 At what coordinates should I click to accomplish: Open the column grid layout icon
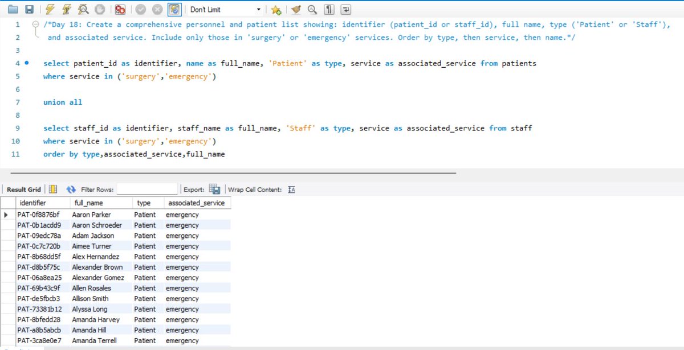[52, 190]
